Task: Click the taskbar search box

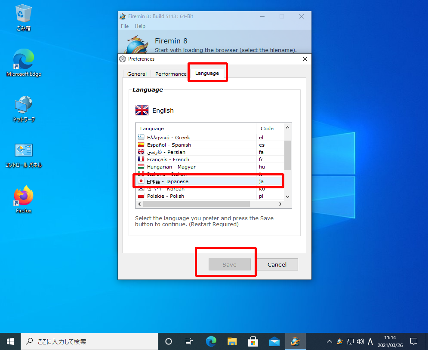Action: (88, 341)
